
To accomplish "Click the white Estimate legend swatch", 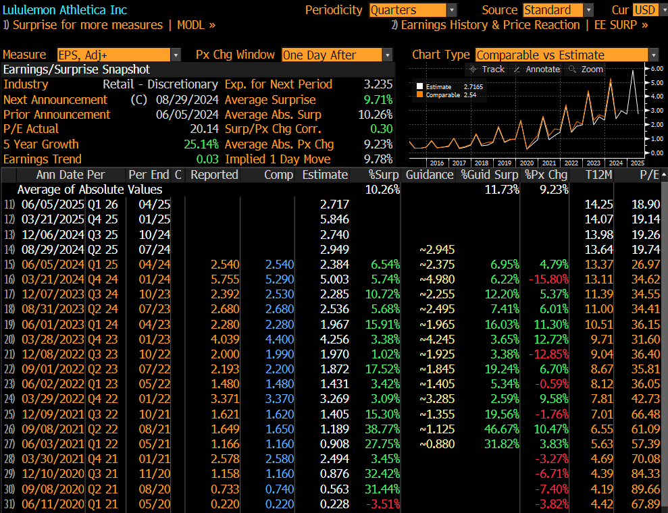I will click(419, 86).
